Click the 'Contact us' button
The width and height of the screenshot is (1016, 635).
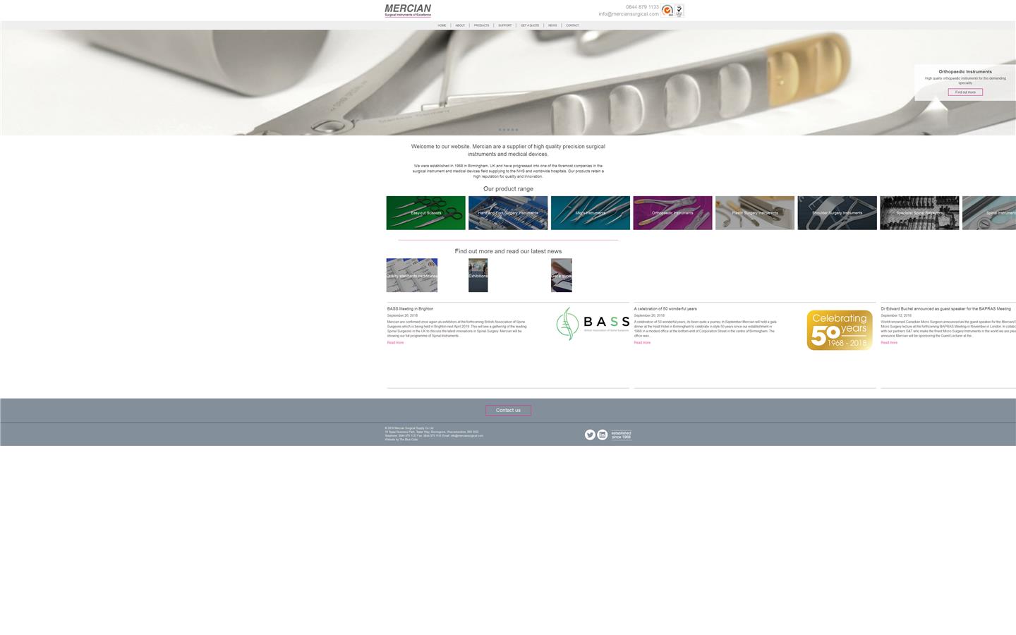[508, 410]
